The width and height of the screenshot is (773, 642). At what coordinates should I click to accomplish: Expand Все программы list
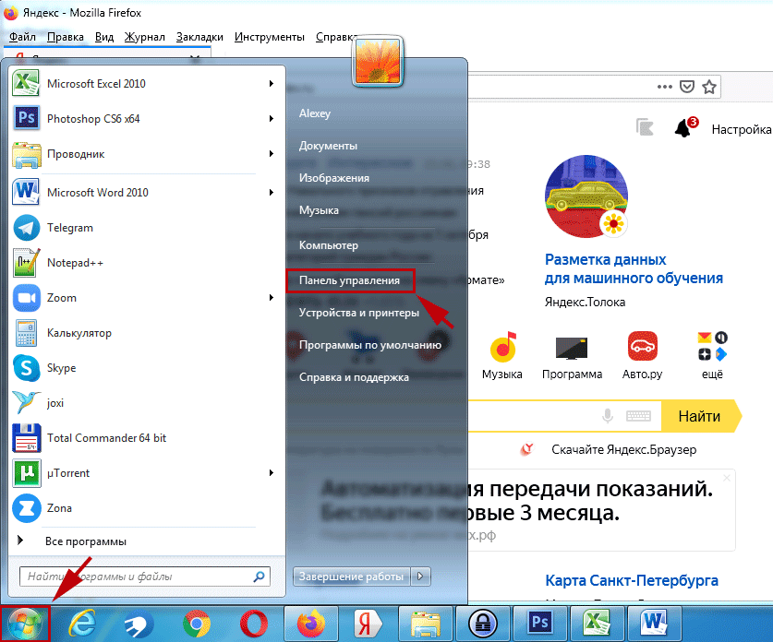click(85, 541)
